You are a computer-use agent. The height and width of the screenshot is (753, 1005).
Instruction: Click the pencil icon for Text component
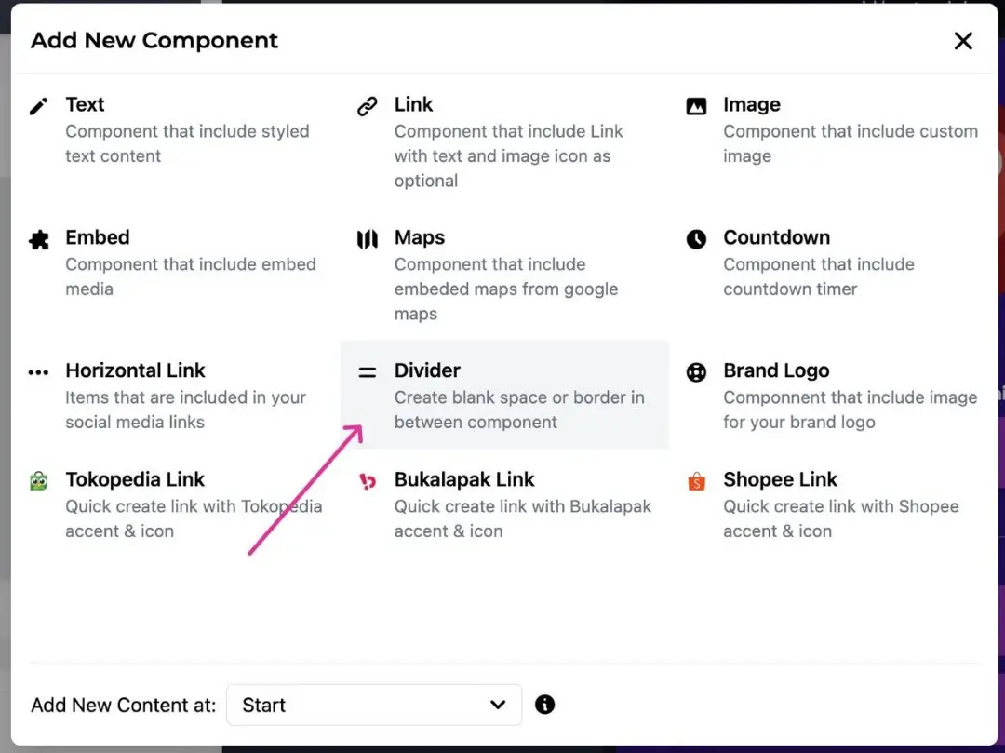point(38,106)
